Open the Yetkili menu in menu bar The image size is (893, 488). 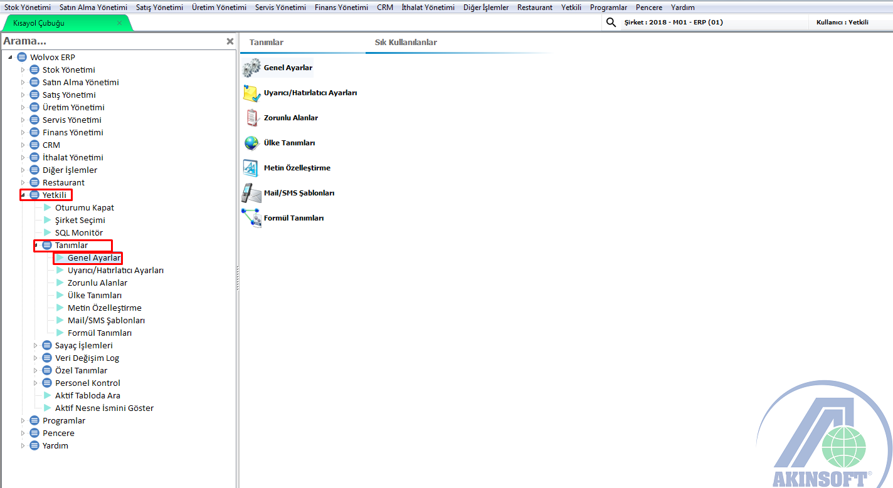(571, 8)
